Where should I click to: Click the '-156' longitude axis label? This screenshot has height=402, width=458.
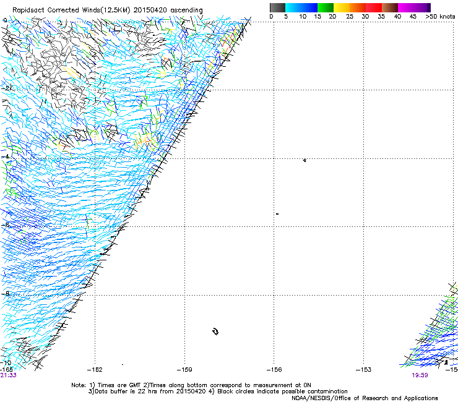click(x=274, y=370)
